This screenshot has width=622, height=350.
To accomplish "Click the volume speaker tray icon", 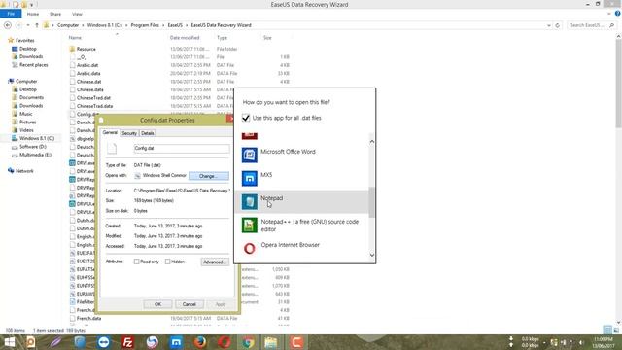I will (581, 342).
